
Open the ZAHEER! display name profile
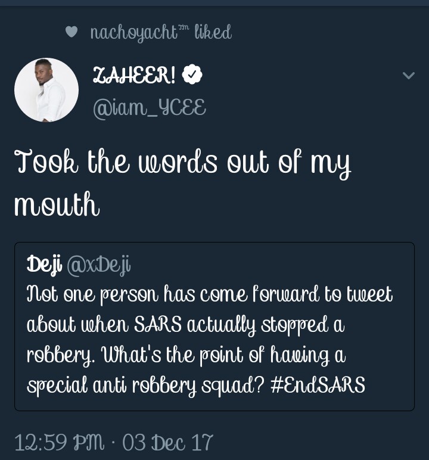pyautogui.click(x=135, y=76)
